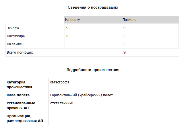Click the 'Всего погибших' row label

tap(20, 52)
